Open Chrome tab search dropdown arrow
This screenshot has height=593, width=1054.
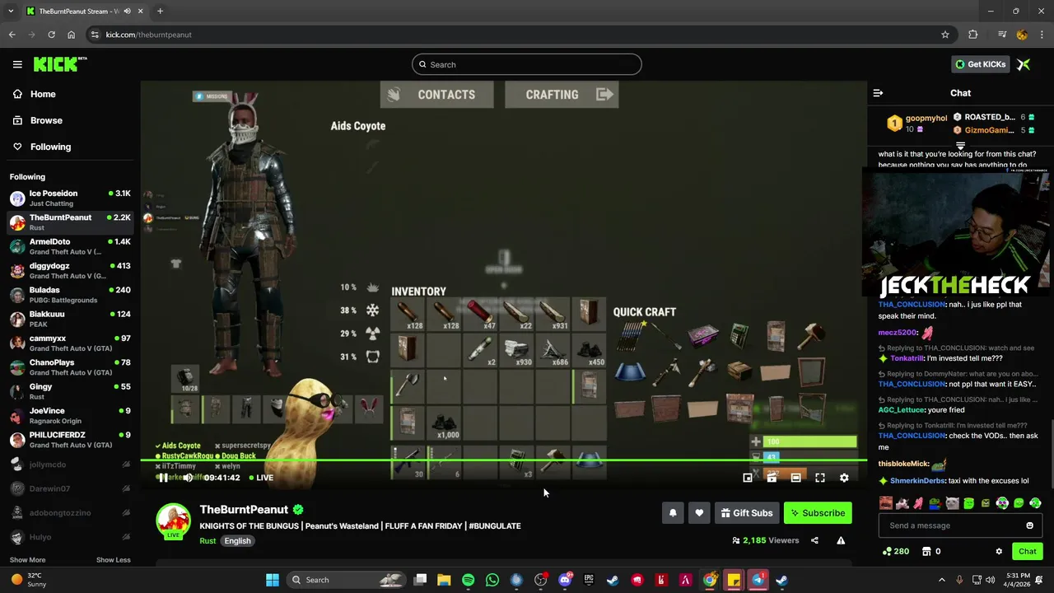click(11, 12)
